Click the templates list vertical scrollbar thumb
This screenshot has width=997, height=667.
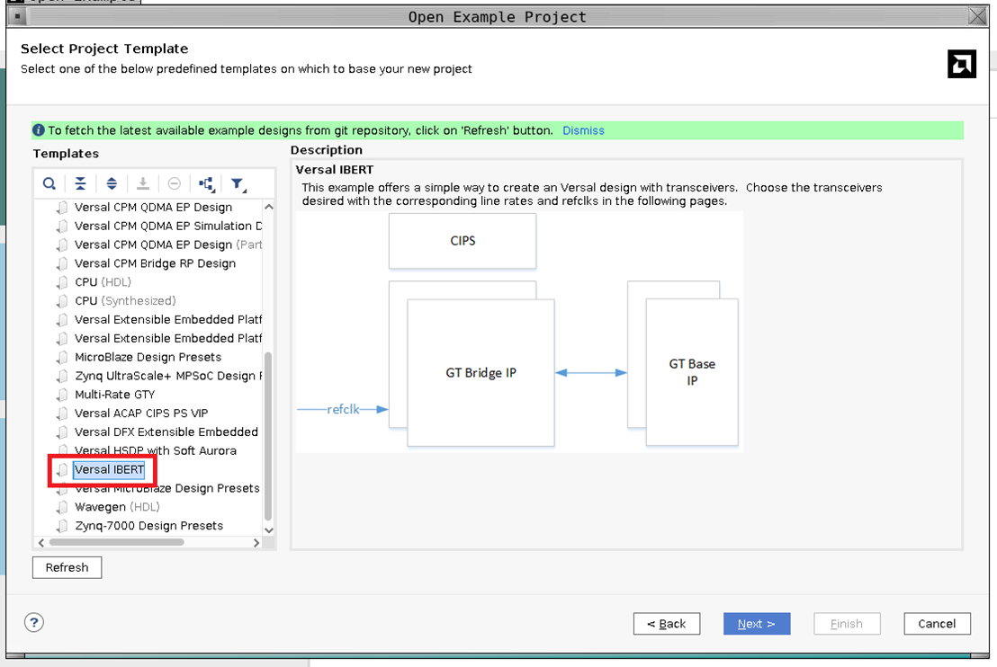tap(268, 436)
